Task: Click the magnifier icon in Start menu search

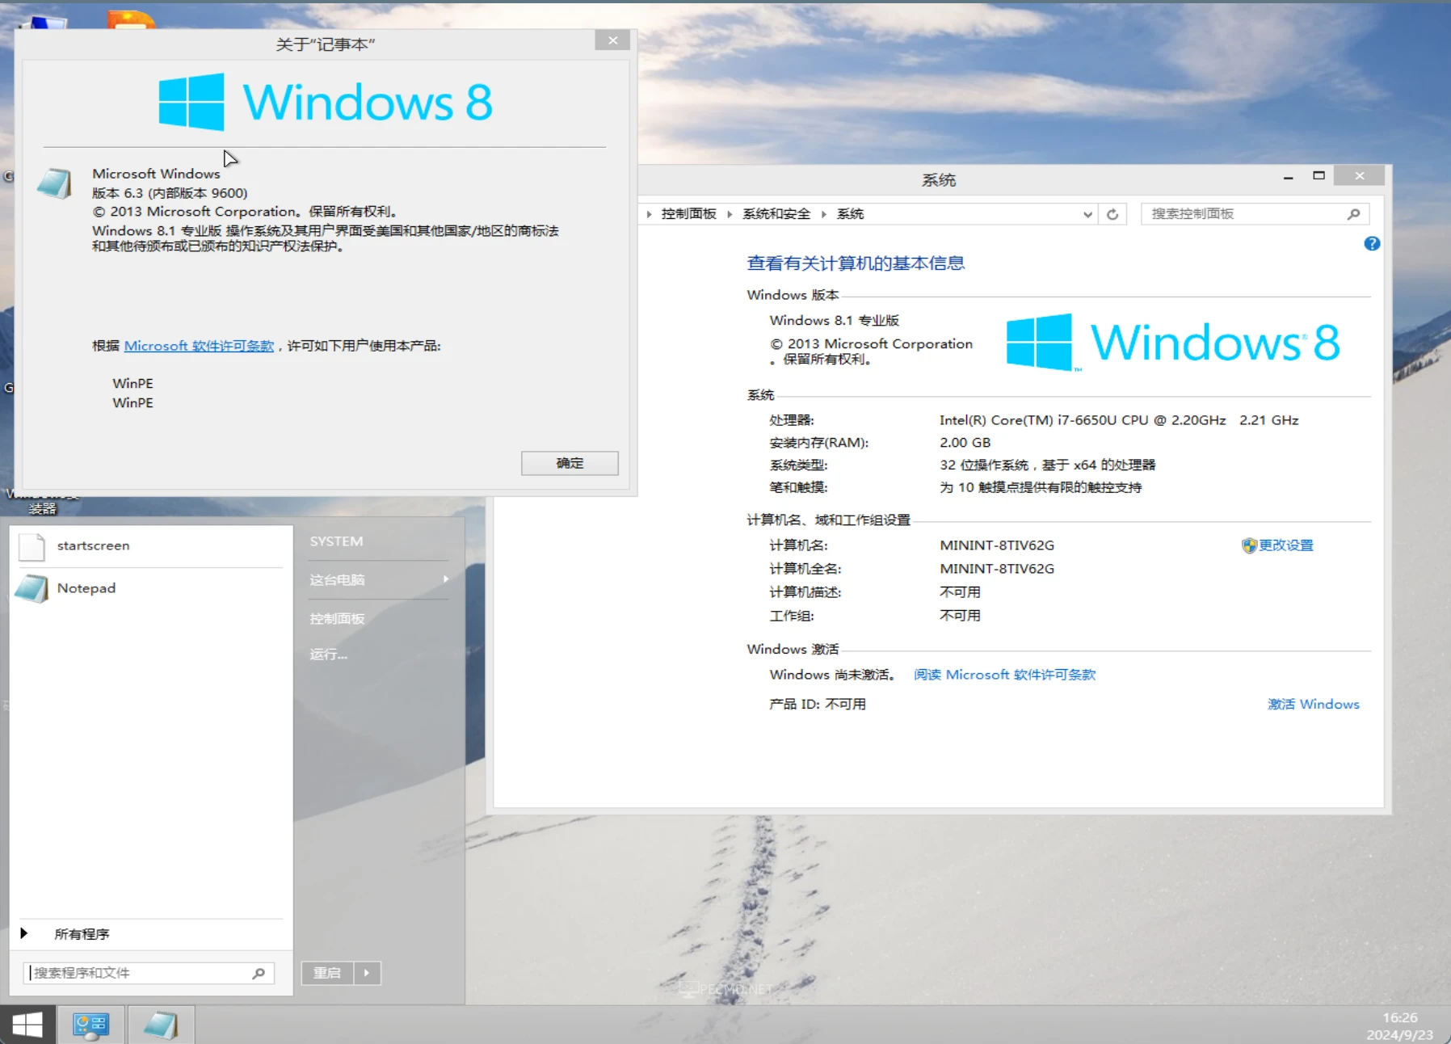Action: (x=259, y=973)
